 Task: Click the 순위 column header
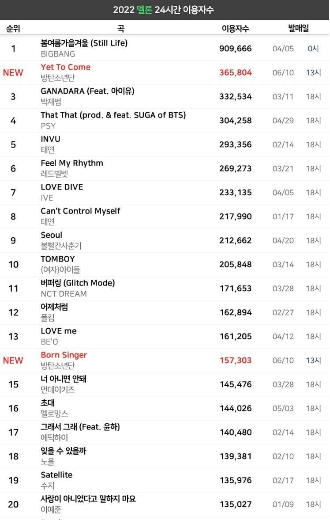(x=13, y=29)
